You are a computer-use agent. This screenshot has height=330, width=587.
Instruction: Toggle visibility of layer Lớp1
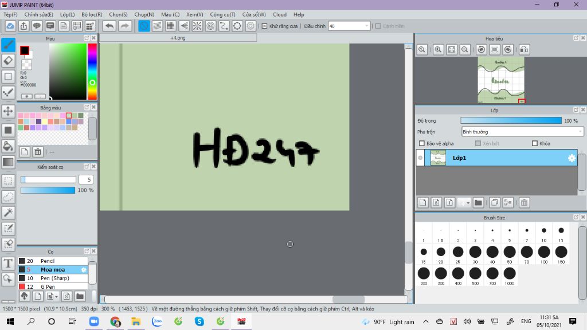pos(420,158)
